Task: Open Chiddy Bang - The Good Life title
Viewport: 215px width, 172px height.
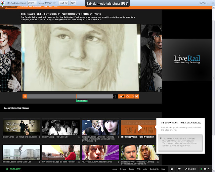Action: point(55,137)
